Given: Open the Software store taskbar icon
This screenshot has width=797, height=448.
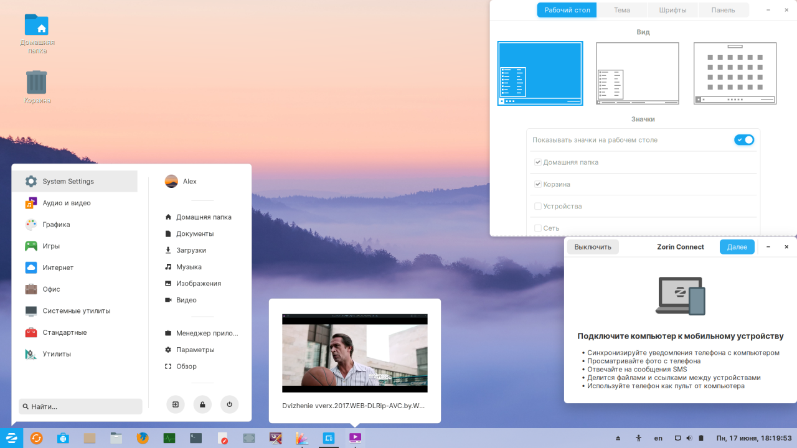Looking at the screenshot, I should pos(63,438).
